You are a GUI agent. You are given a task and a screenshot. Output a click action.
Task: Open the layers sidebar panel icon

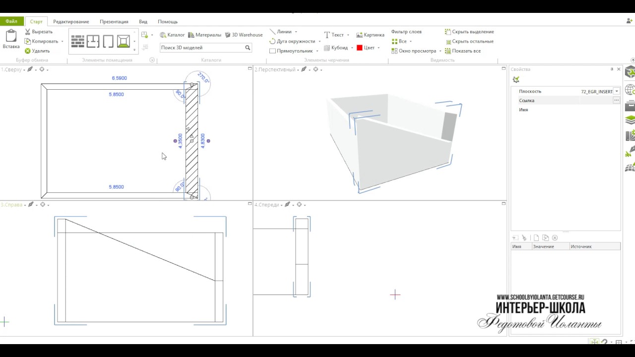(x=630, y=119)
